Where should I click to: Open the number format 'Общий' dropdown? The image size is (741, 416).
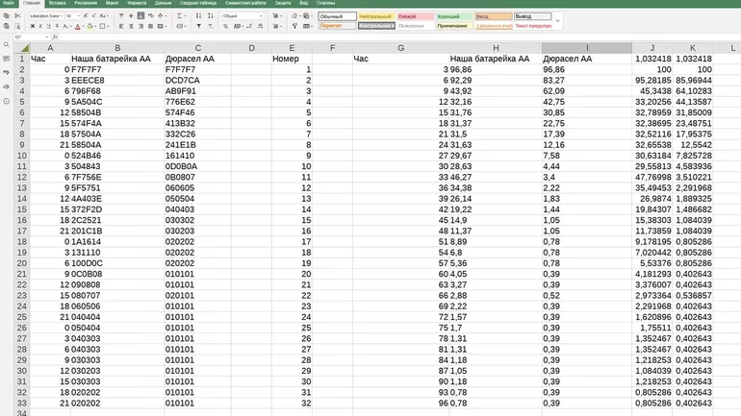tap(260, 16)
